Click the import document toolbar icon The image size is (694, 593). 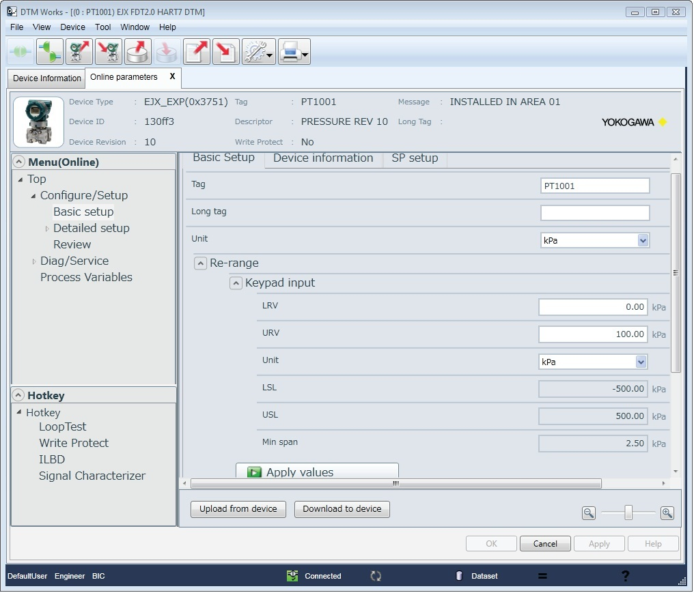click(225, 51)
